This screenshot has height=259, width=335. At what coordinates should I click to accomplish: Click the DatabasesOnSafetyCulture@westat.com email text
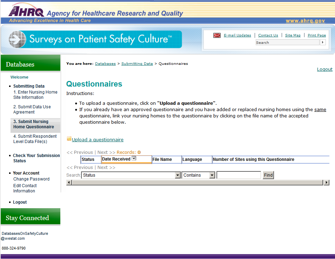pos(25,236)
